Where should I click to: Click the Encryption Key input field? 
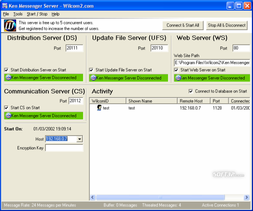click(x=64, y=148)
